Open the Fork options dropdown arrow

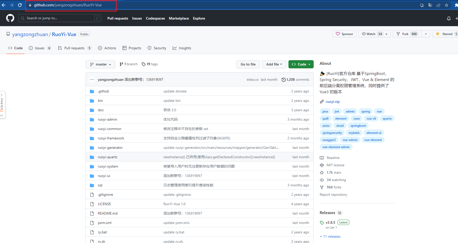pyautogui.click(x=426, y=34)
